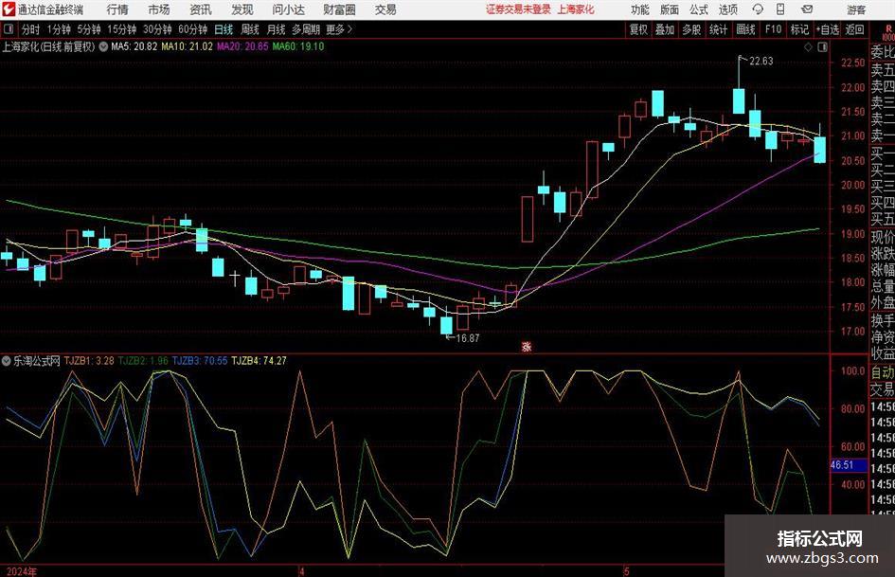Viewport: 895px width, 577px height.
Task: Open the 资讯 menu
Action: [201, 9]
